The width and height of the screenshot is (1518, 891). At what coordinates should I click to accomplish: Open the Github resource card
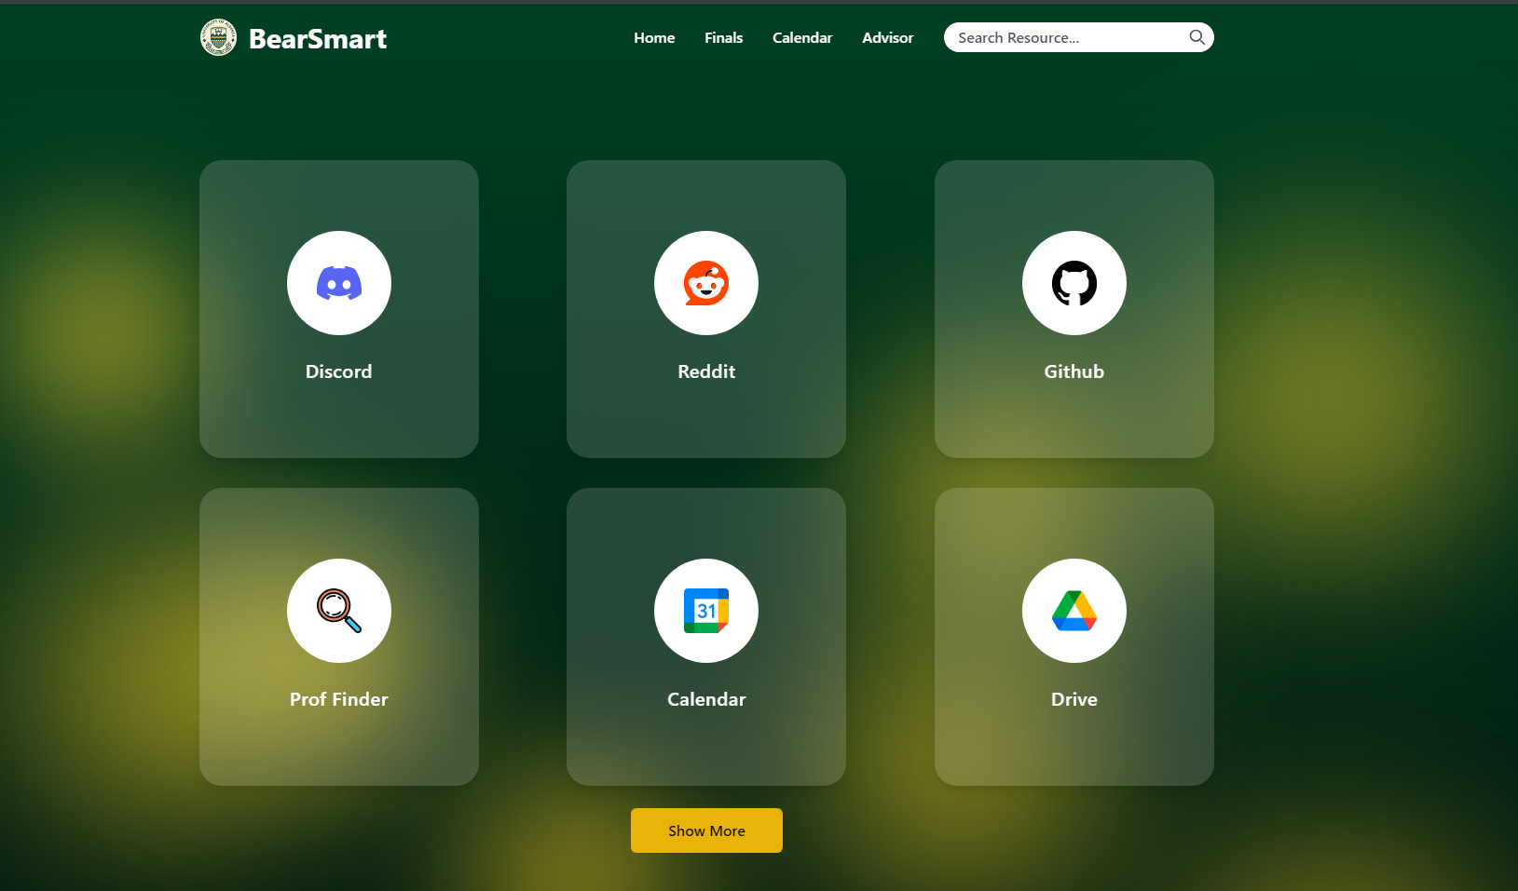coord(1074,419)
